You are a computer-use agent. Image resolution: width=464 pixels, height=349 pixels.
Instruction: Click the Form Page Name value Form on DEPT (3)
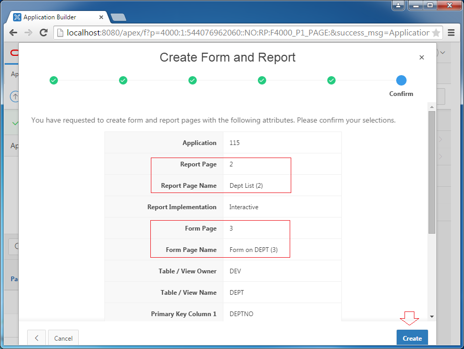click(x=254, y=250)
